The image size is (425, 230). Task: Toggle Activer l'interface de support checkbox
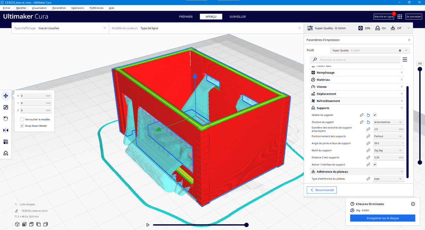click(375, 165)
